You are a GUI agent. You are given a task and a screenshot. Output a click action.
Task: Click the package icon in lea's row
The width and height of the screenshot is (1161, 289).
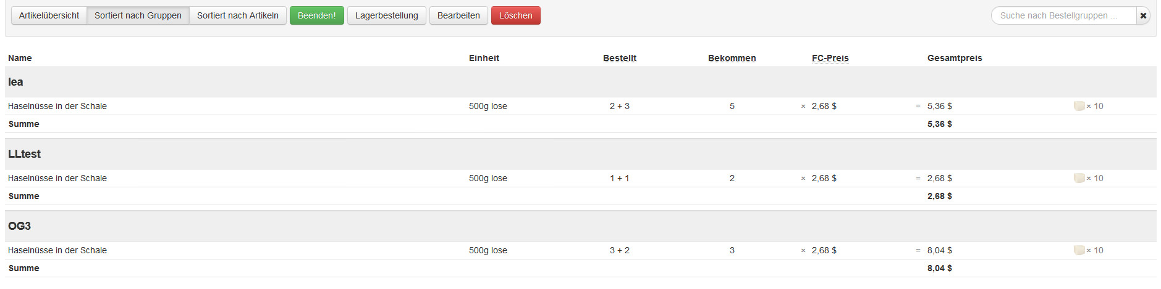point(1079,106)
